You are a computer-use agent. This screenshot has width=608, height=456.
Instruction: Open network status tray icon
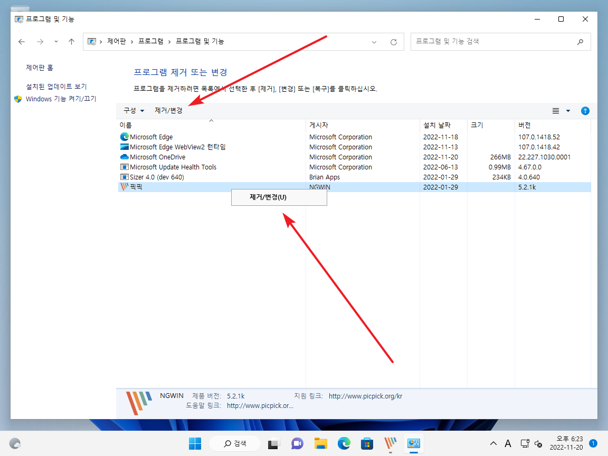point(525,443)
